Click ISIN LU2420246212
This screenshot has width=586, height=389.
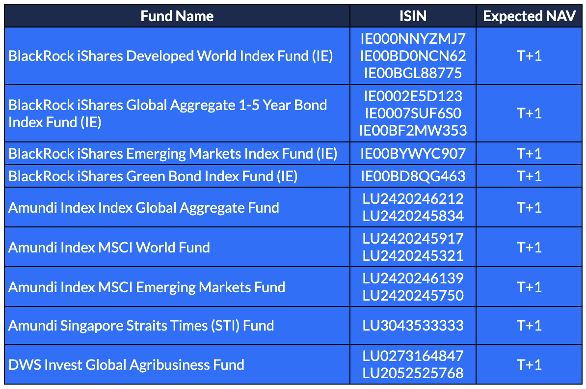(x=413, y=198)
